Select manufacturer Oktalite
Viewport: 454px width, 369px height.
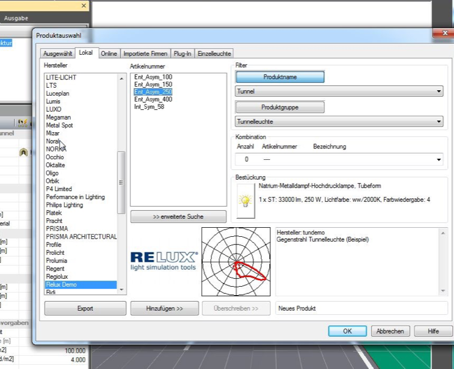55,165
